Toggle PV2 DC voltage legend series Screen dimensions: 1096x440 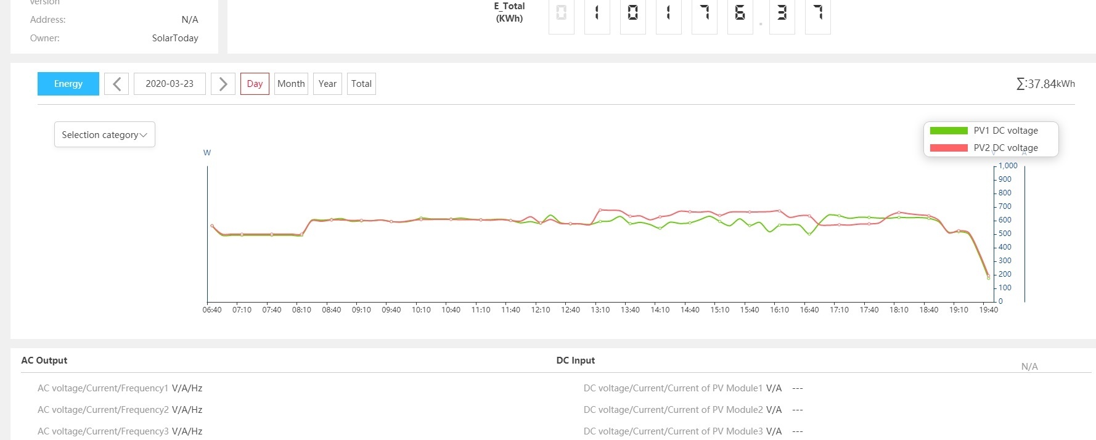(984, 148)
